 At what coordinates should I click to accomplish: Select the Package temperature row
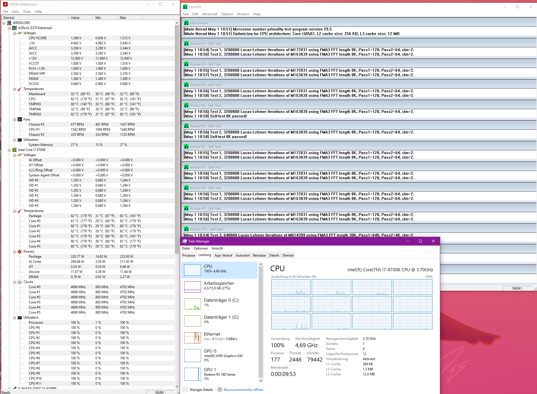click(x=88, y=216)
